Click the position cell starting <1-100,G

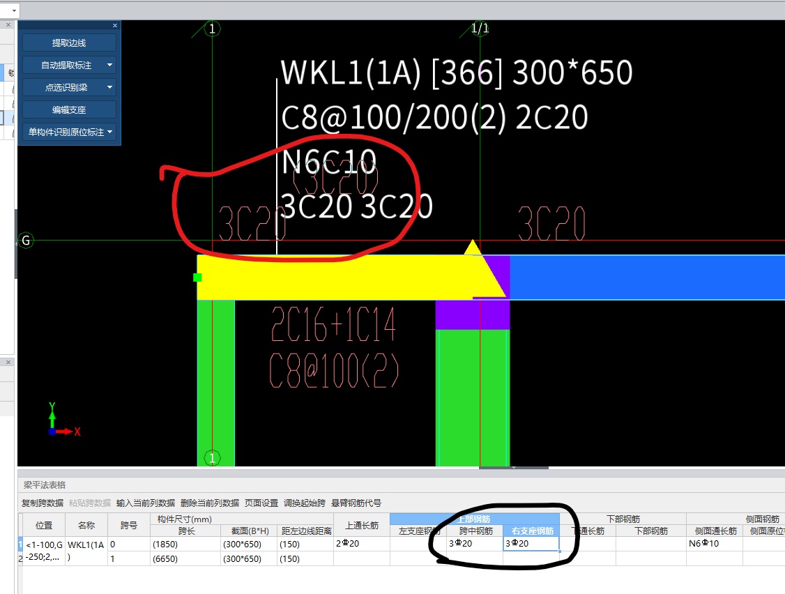[x=43, y=551]
